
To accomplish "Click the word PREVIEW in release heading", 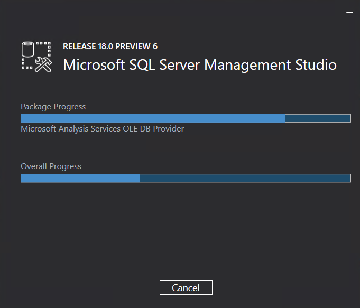I will 133,46.
